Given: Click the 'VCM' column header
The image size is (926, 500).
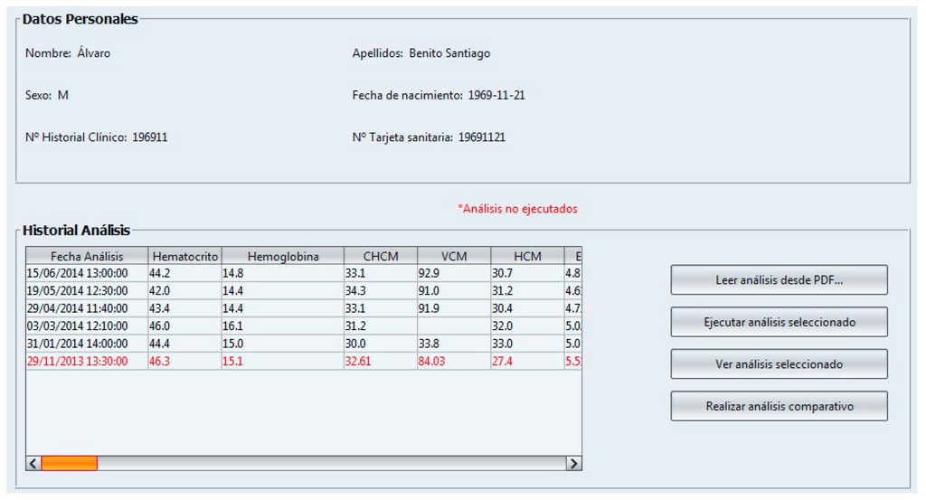Looking at the screenshot, I should 453,256.
